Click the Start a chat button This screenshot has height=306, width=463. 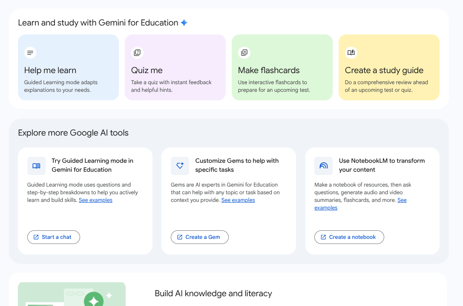tap(53, 237)
